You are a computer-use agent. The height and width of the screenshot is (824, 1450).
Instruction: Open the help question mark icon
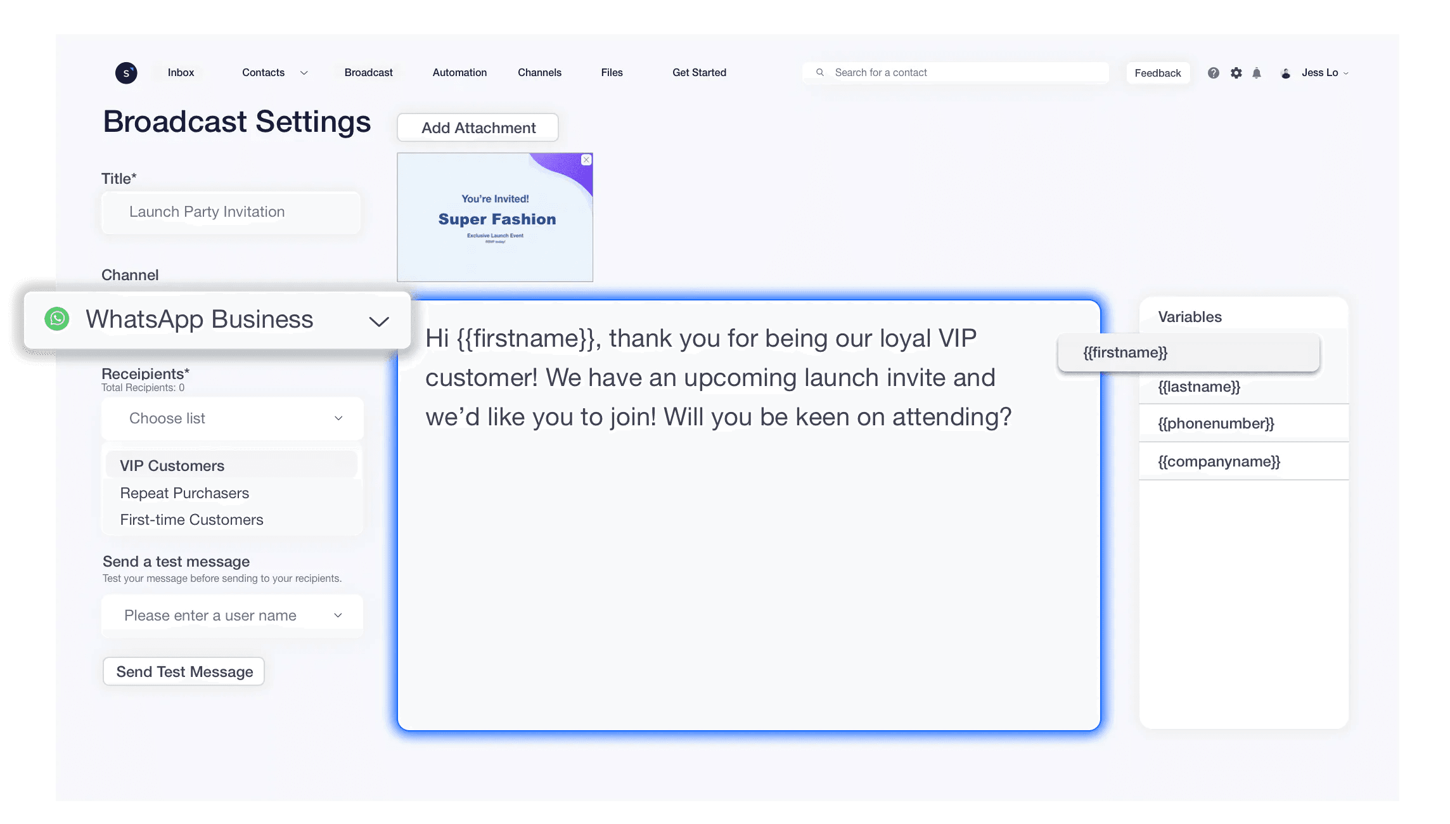(1213, 73)
